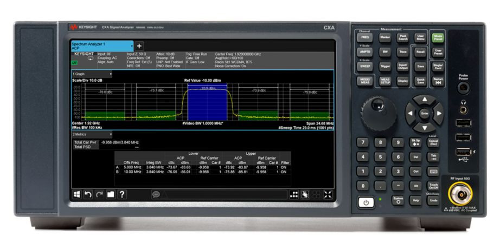500x249 pixels.
Task: Push the left arrow navigation key
Action: [411, 113]
